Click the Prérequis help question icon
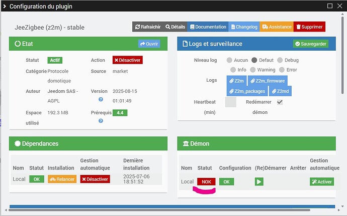The height and width of the screenshot is (216, 347). [101, 121]
